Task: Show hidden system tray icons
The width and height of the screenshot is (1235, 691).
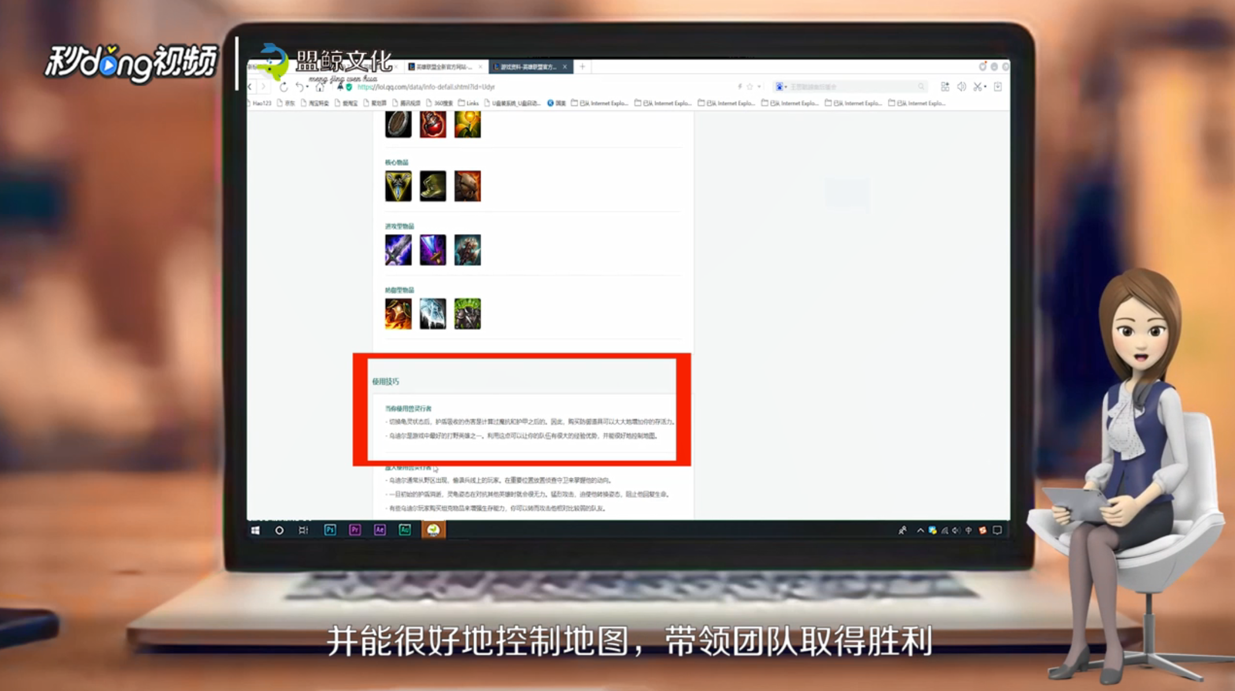Action: point(920,531)
